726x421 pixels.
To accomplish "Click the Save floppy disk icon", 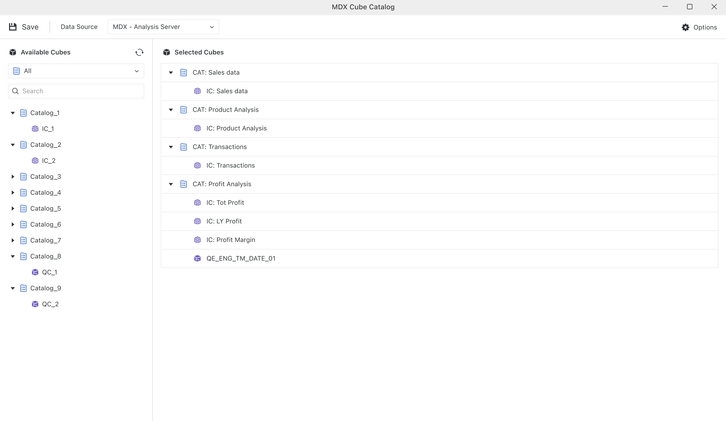I will [13, 27].
